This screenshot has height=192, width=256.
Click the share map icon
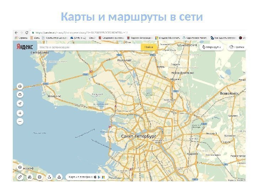(49, 177)
